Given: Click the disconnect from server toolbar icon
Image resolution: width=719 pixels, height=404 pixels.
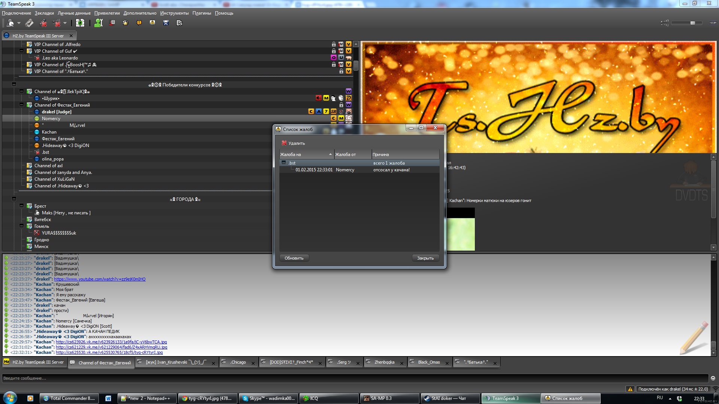Looking at the screenshot, I should [29, 23].
